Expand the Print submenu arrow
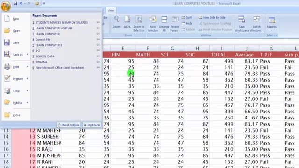Viewport: 299px width, 168px height. click(x=27, y=67)
